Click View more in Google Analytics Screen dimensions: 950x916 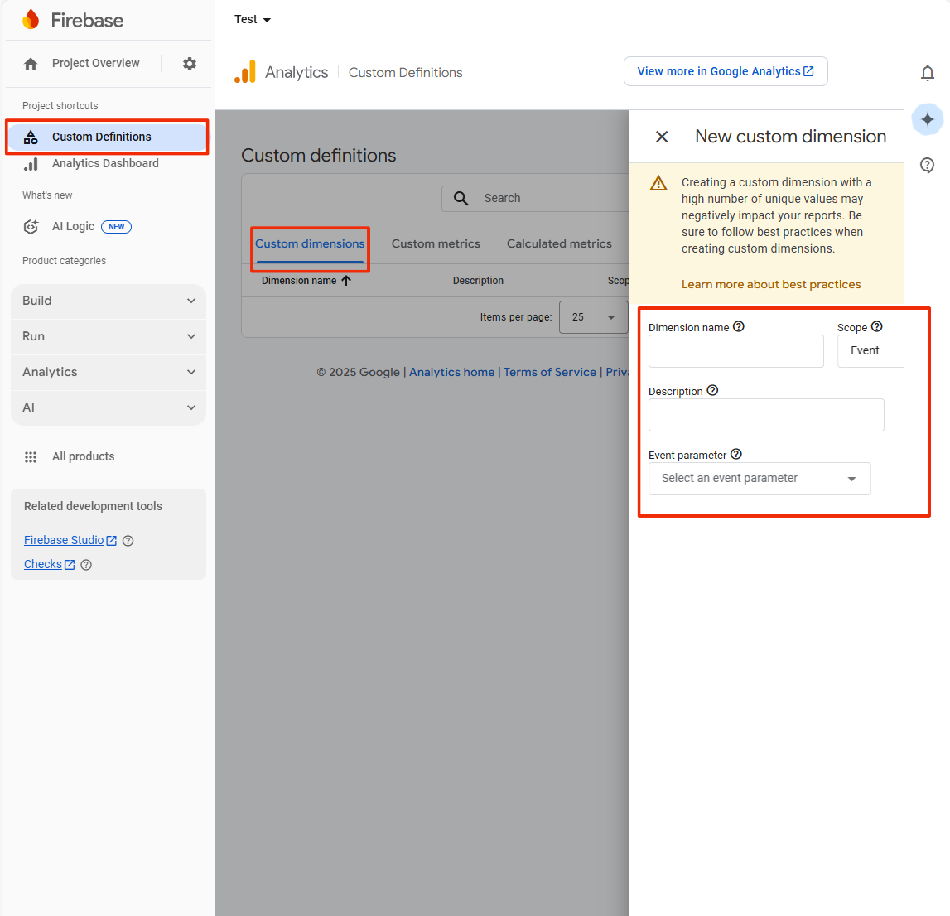726,71
